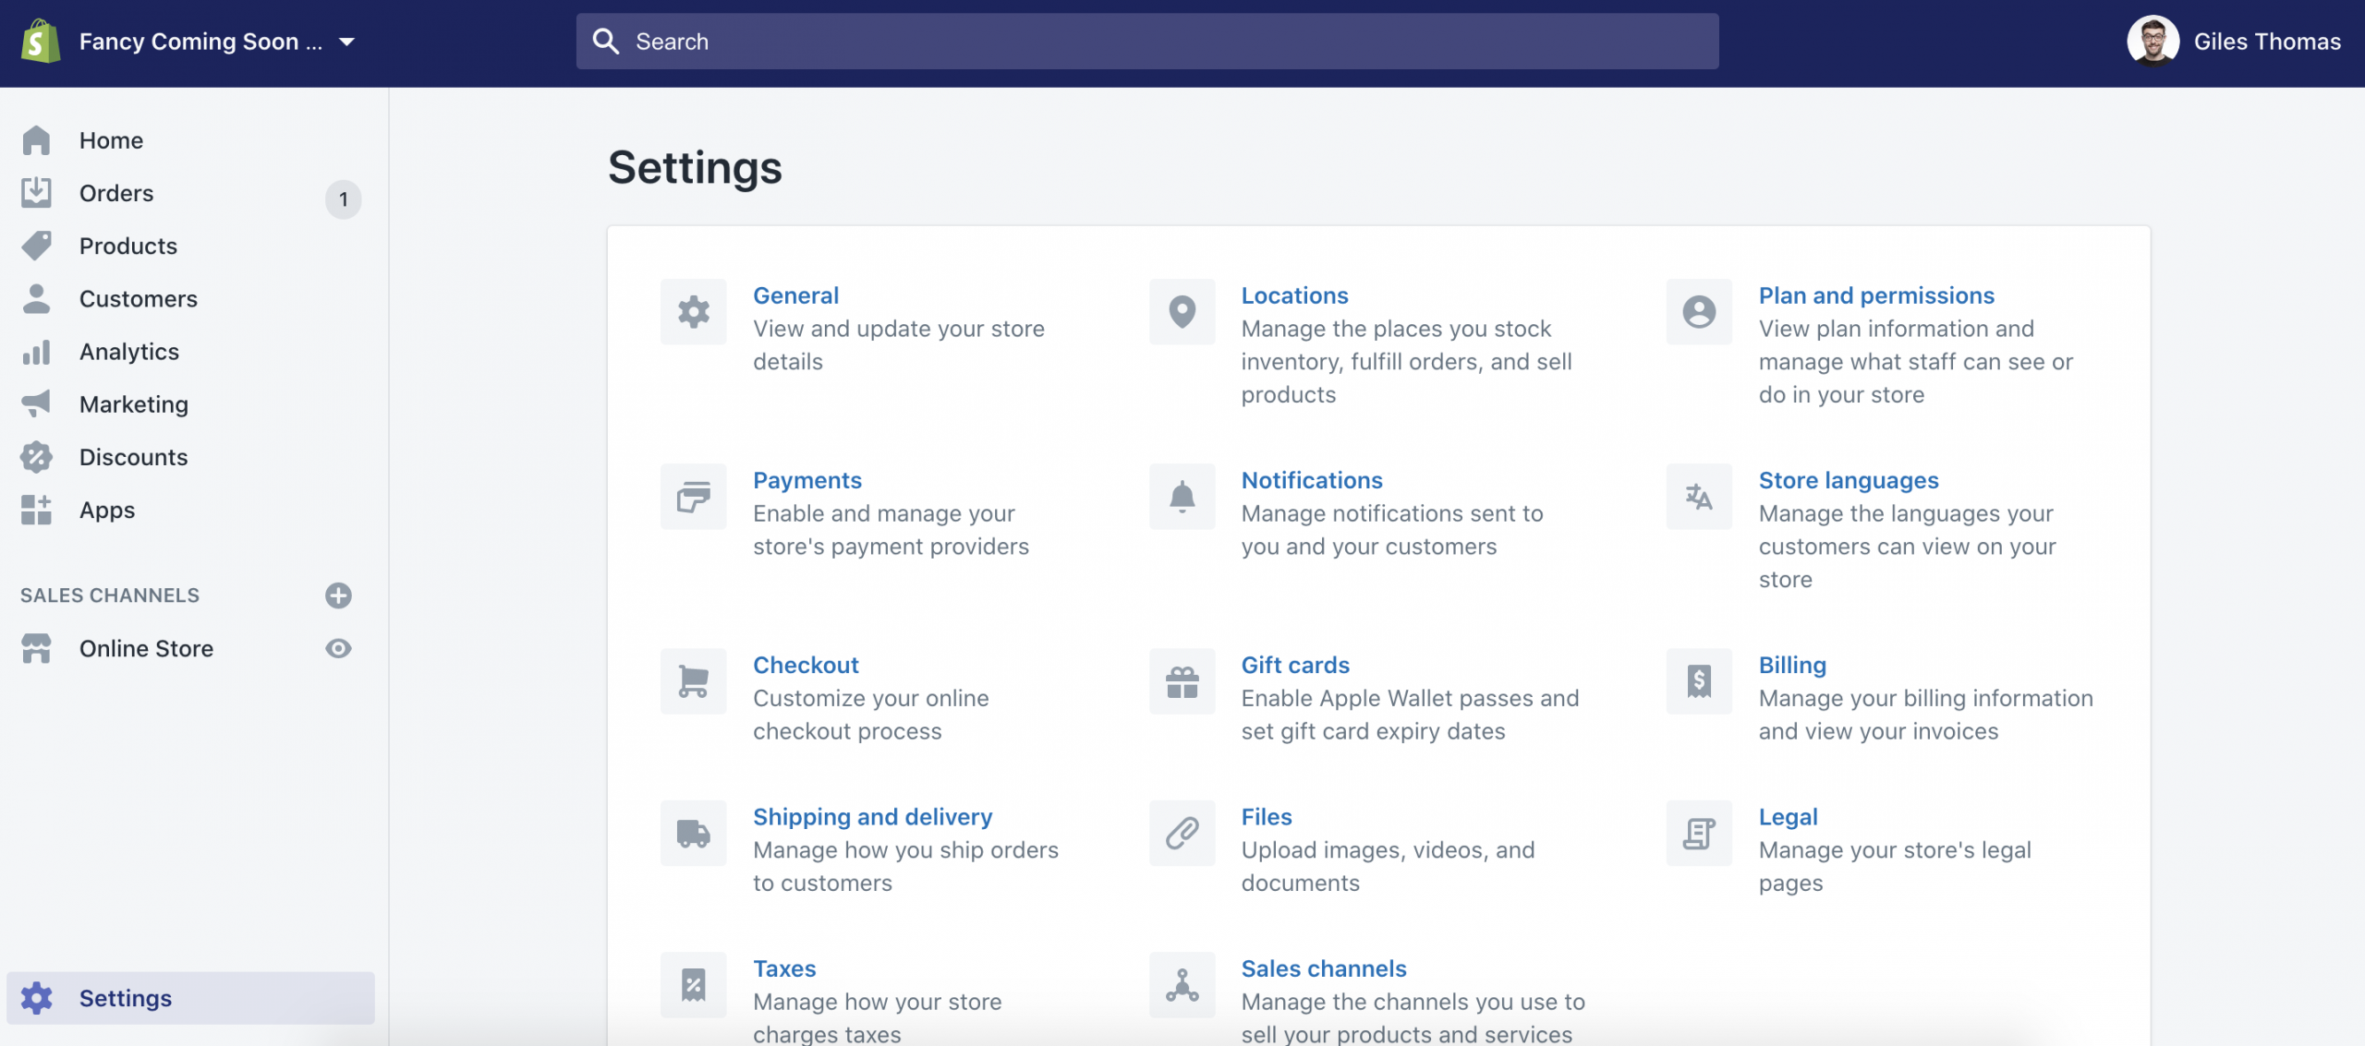Click the Payments card icon
This screenshot has height=1046, width=2365.
pos(693,497)
